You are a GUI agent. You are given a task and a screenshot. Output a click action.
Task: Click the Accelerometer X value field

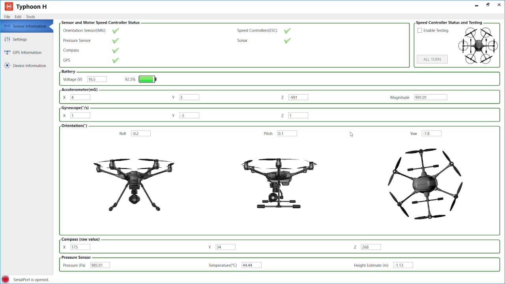coord(80,97)
